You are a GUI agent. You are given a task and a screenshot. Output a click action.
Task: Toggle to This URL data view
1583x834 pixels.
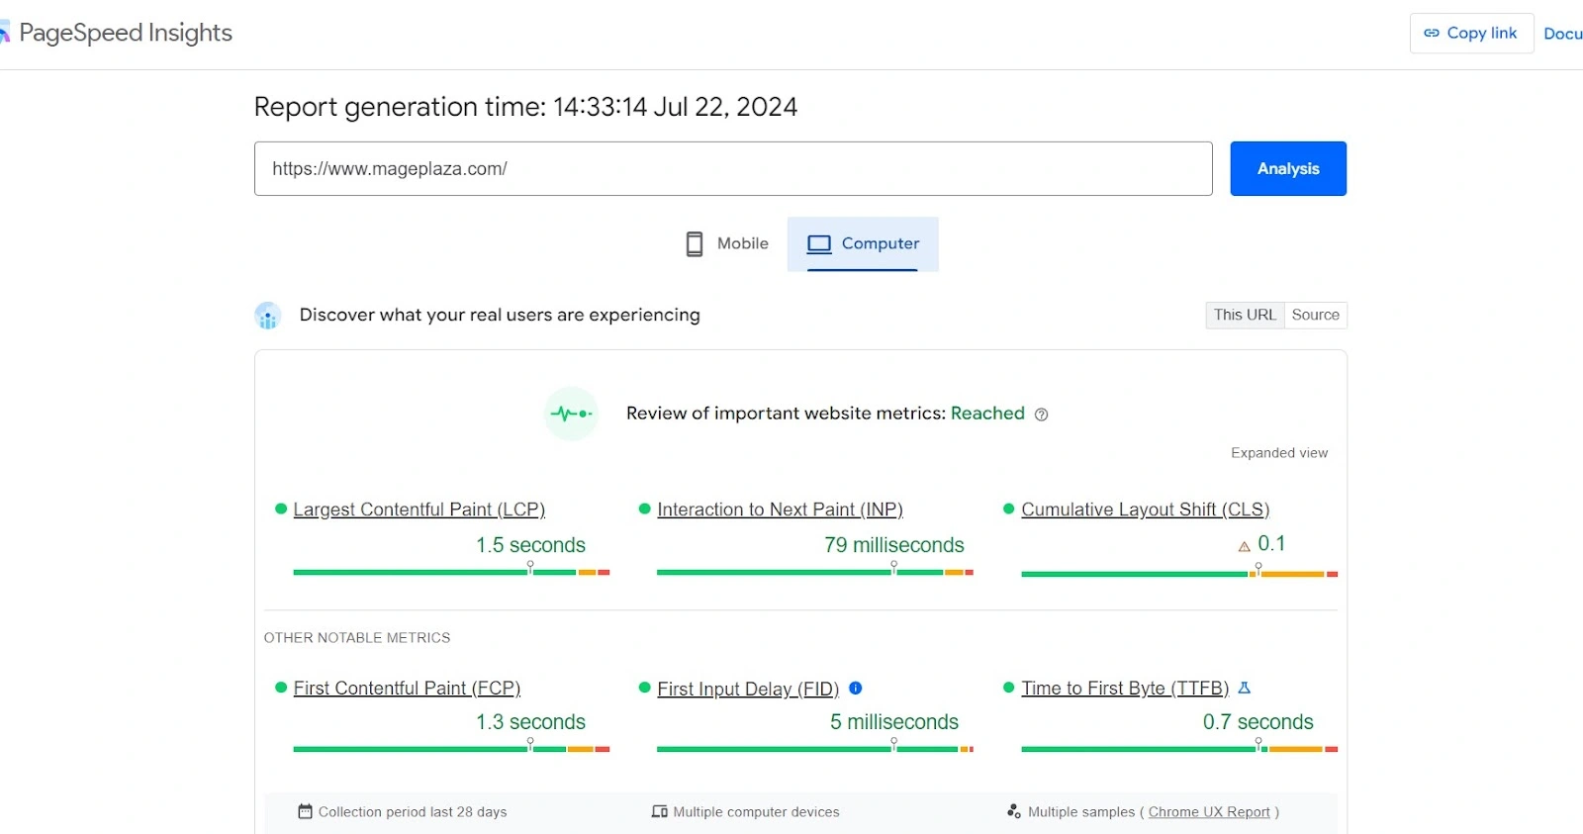pyautogui.click(x=1245, y=315)
